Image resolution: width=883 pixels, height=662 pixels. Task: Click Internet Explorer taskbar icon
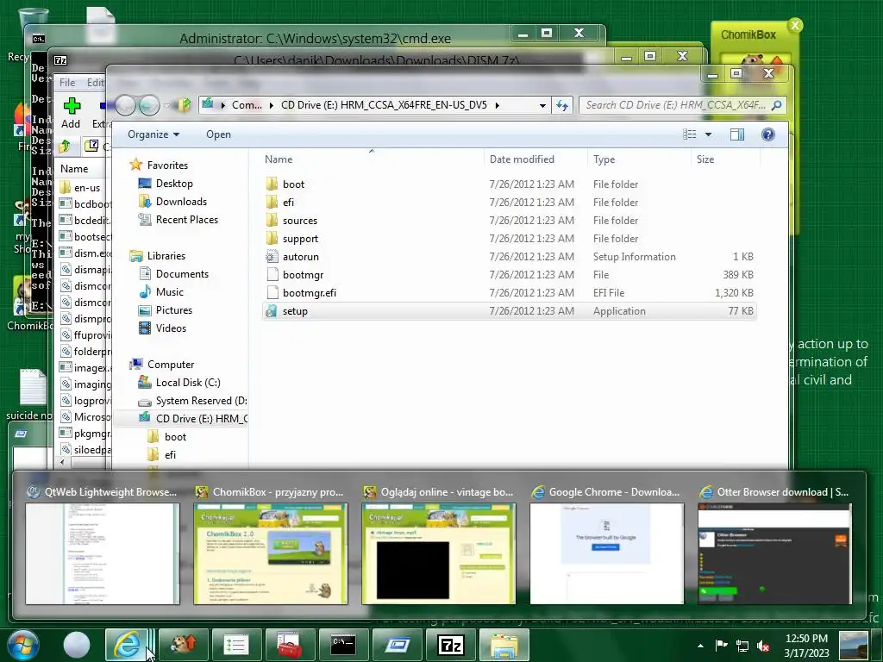128,645
